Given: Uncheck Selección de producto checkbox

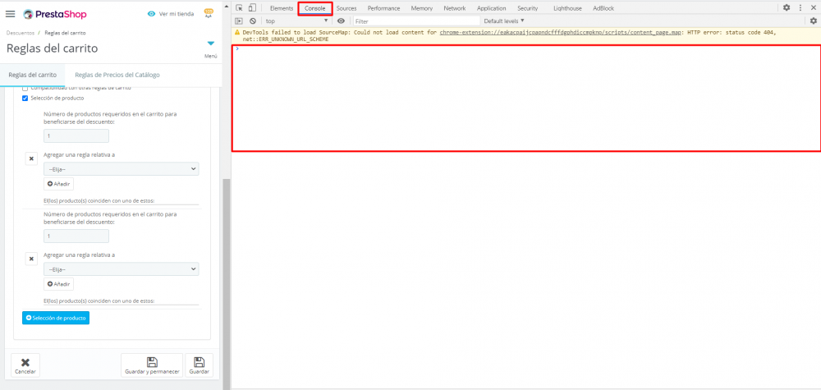Looking at the screenshot, I should pyautogui.click(x=25, y=98).
